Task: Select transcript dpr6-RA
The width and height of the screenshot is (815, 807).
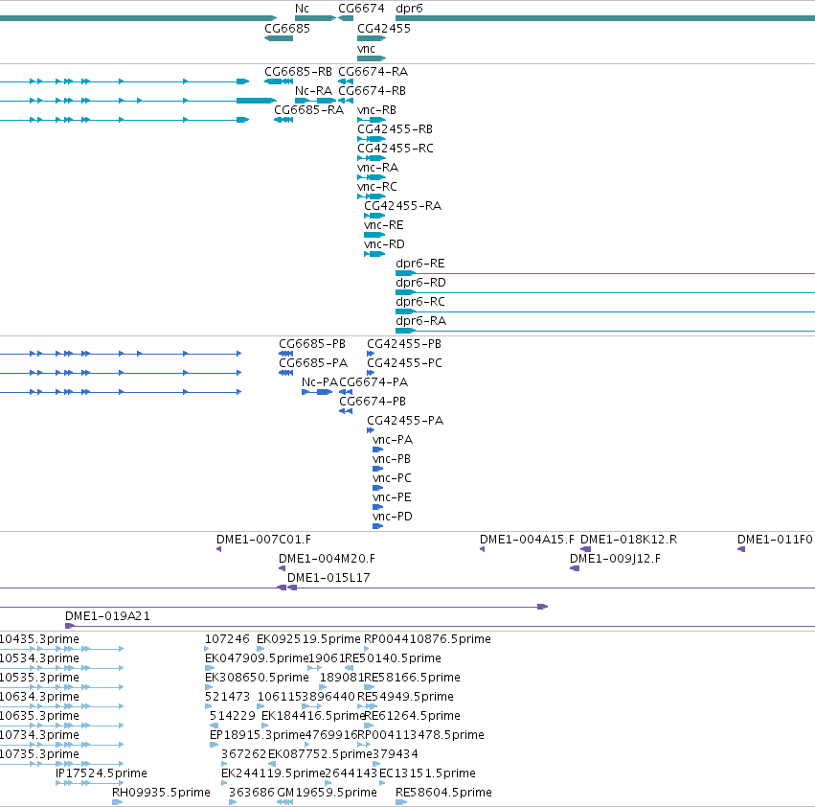Action: (420, 320)
